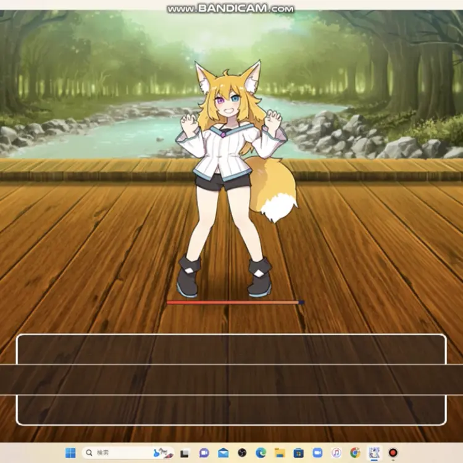The width and height of the screenshot is (463, 463).
Task: Click the empty message window box
Action: 231,380
